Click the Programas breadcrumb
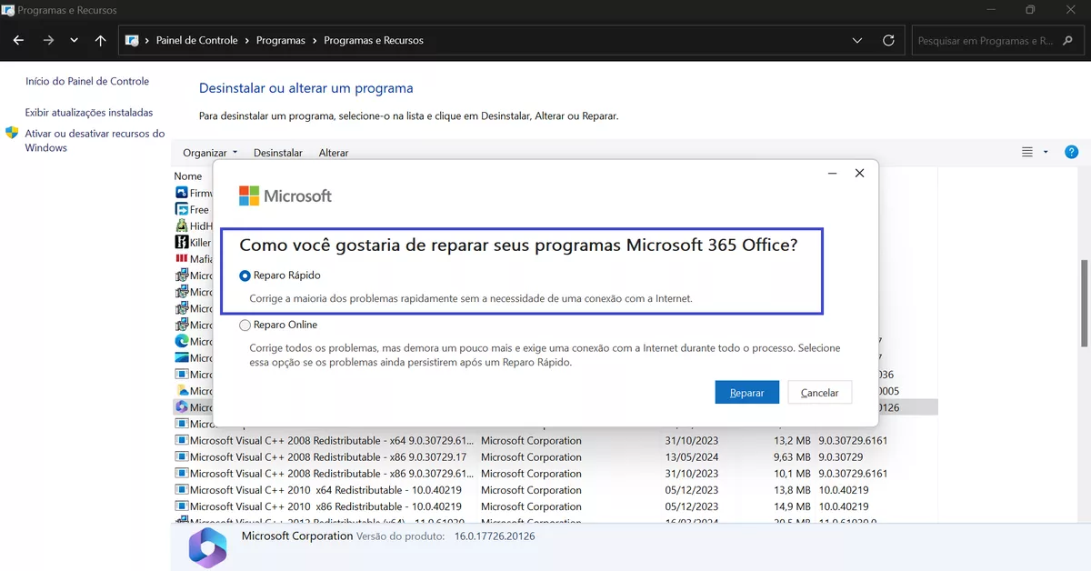Screen dimensions: 1091x571 tap(280, 41)
